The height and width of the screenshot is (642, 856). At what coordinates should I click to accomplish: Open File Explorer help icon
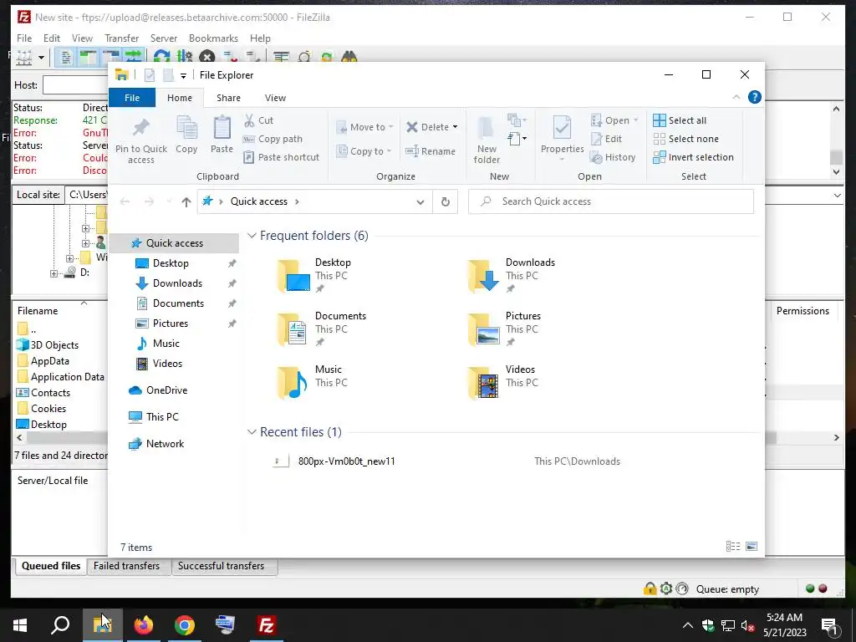(x=755, y=97)
